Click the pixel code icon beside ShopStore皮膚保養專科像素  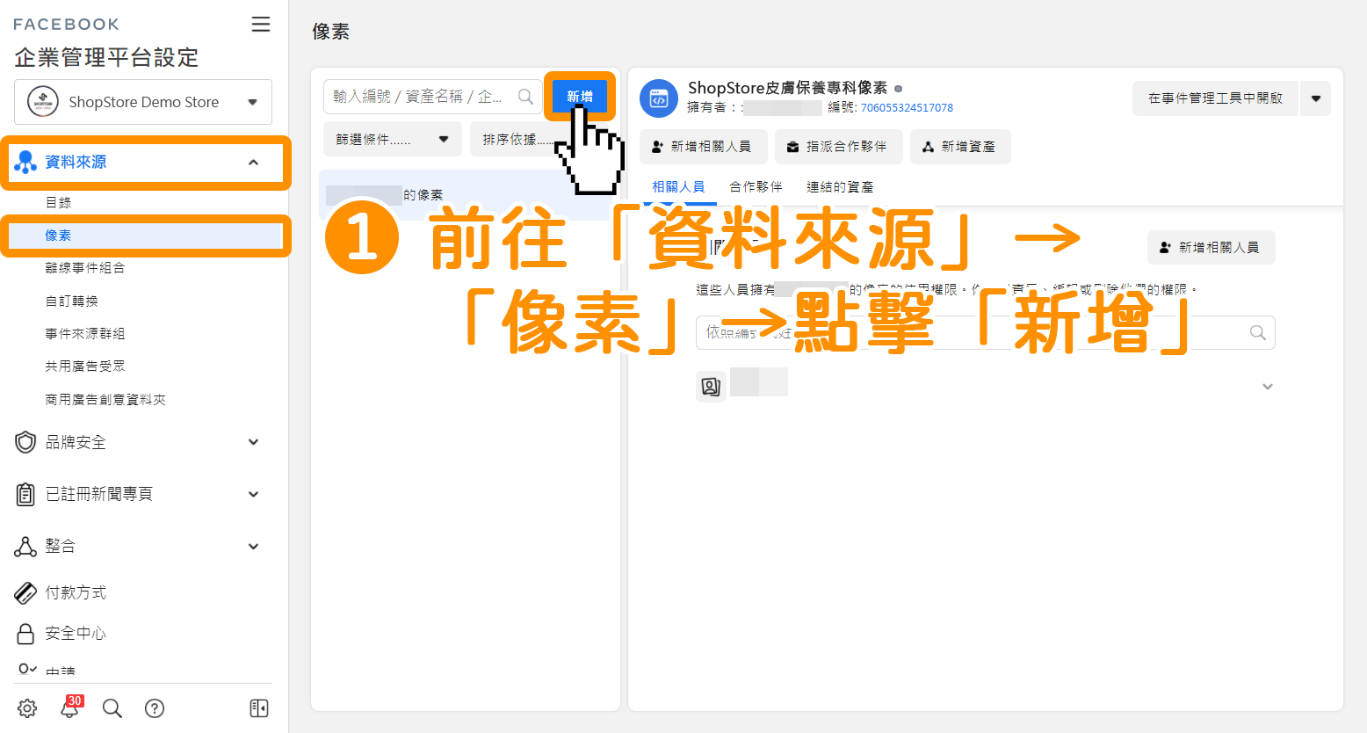[x=659, y=98]
